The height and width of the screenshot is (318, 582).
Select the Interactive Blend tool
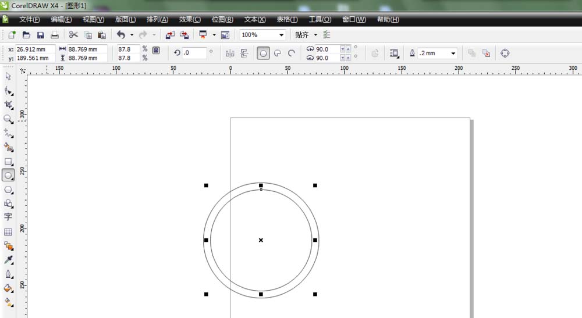coord(8,246)
